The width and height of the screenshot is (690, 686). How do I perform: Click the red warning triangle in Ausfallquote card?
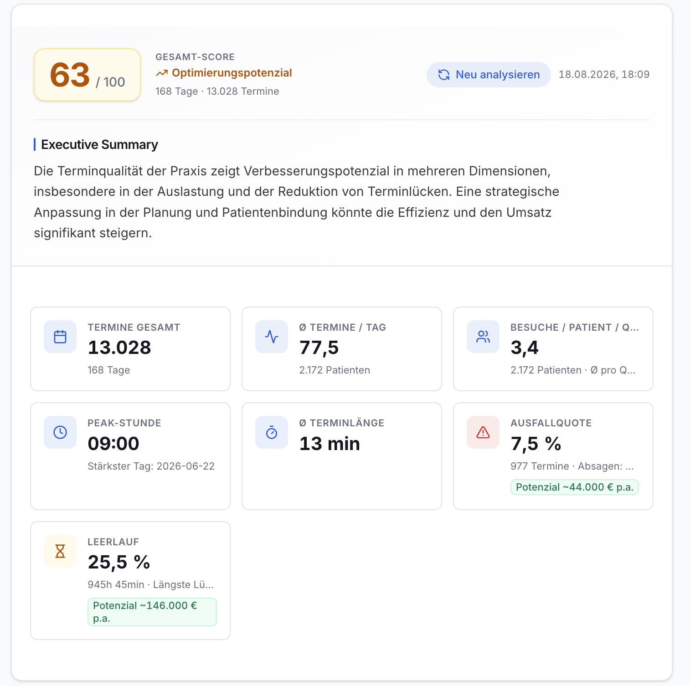[x=483, y=432]
